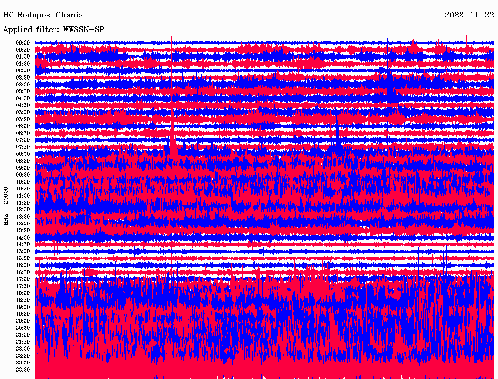Image resolution: width=498 pixels, height=379 pixels.
Task: Select the 10:00 time label
Action: [23, 182]
